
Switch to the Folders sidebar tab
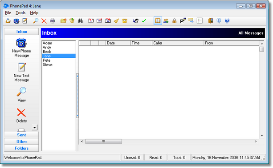pos(21,148)
